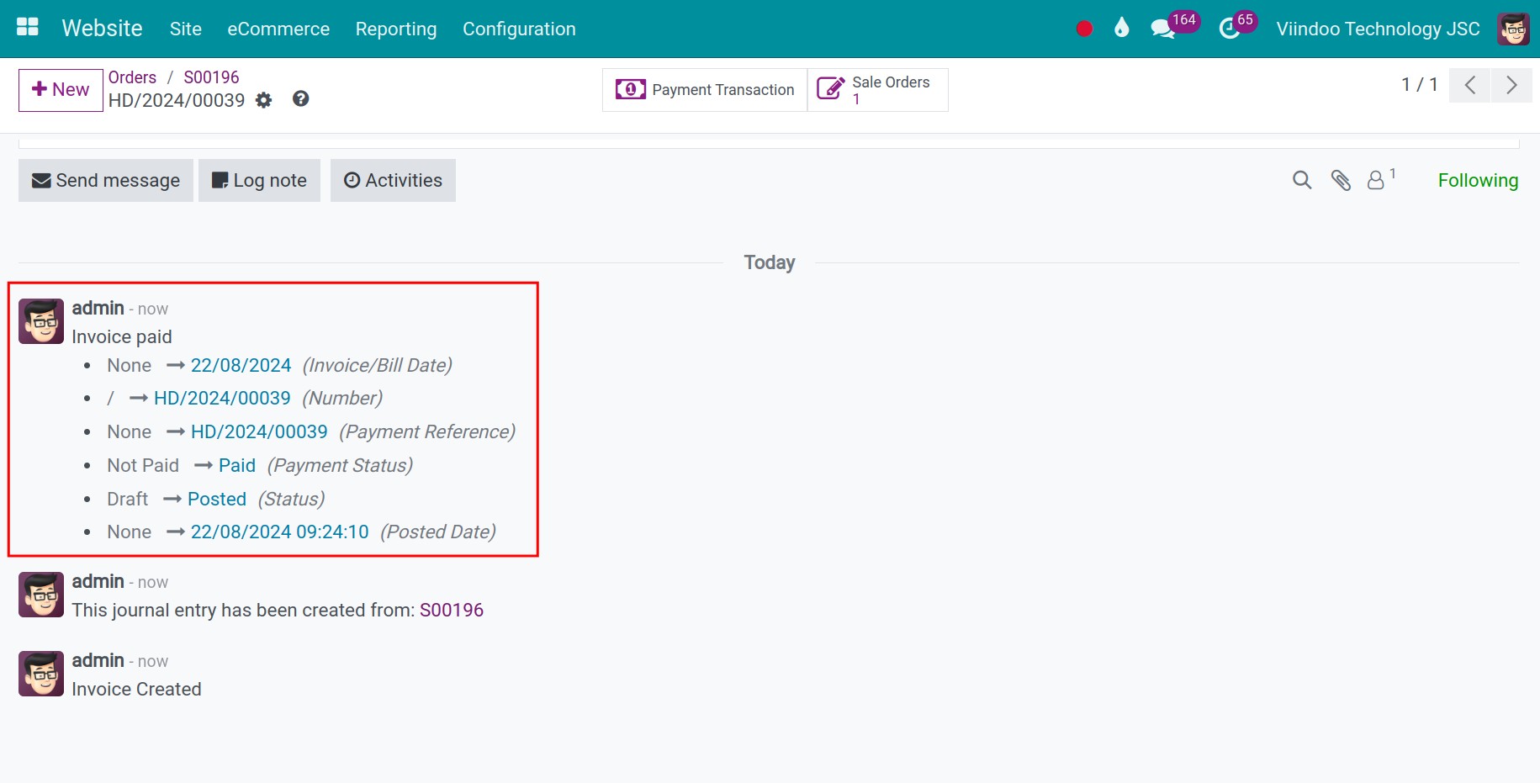Viewport: 1540px width, 783px height.
Task: Open the Reporting menu
Action: (396, 29)
